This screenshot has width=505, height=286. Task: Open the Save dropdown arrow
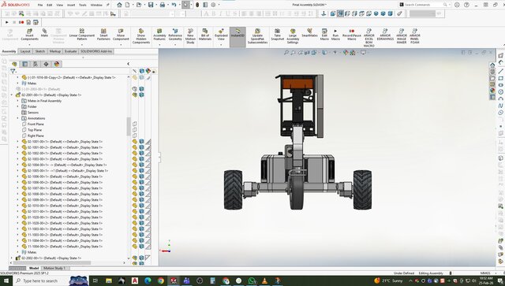(x=156, y=5)
